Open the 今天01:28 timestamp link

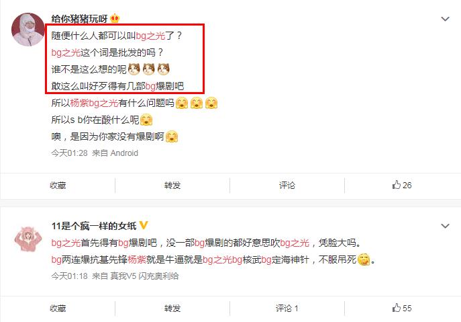tap(69, 153)
